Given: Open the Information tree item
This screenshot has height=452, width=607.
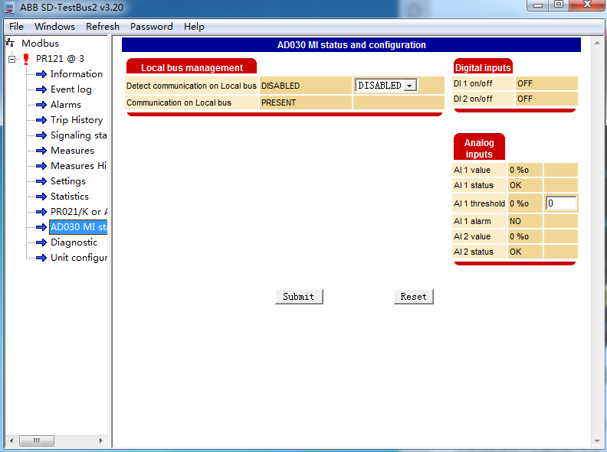Looking at the screenshot, I should [77, 74].
